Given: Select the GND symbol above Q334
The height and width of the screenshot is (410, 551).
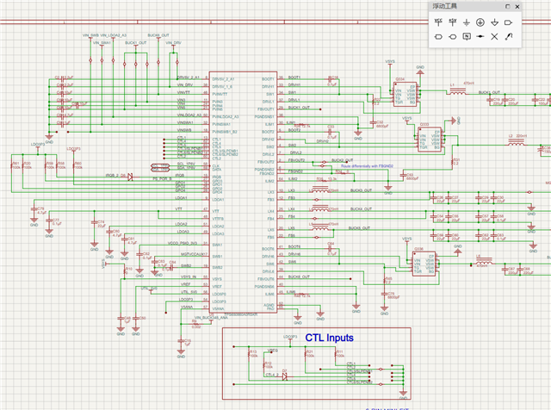Looking at the screenshot, I should coord(420,71).
